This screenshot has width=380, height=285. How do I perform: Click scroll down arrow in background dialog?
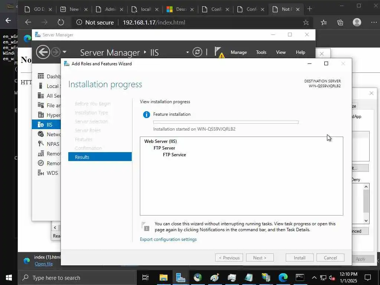pyautogui.click(x=366, y=221)
